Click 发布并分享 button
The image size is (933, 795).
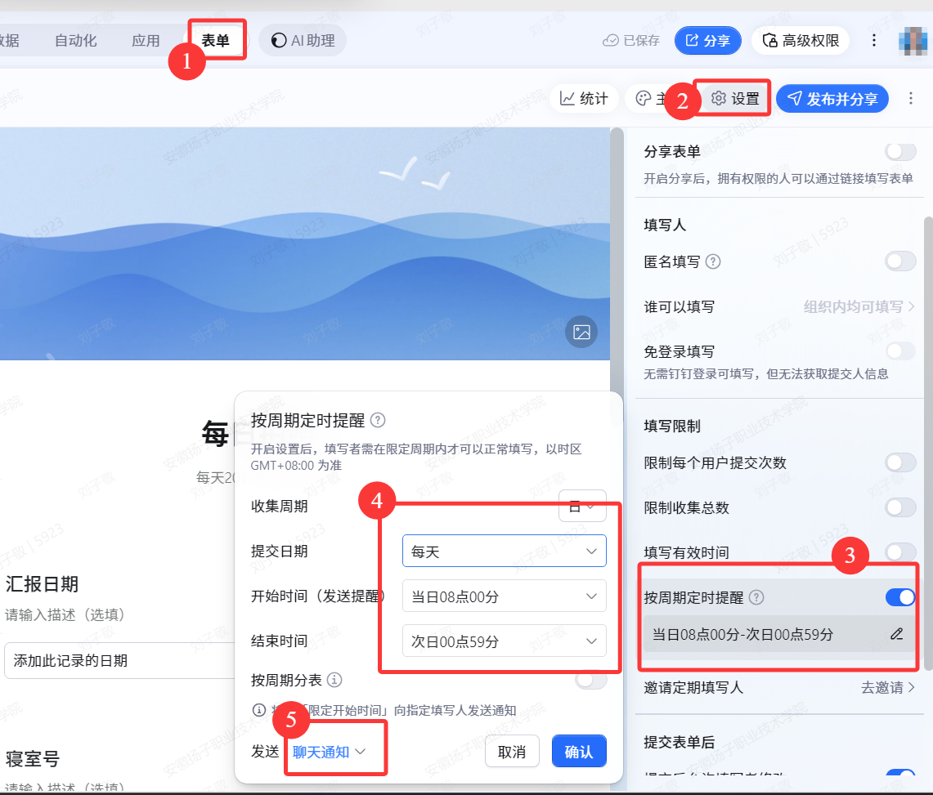coord(832,98)
